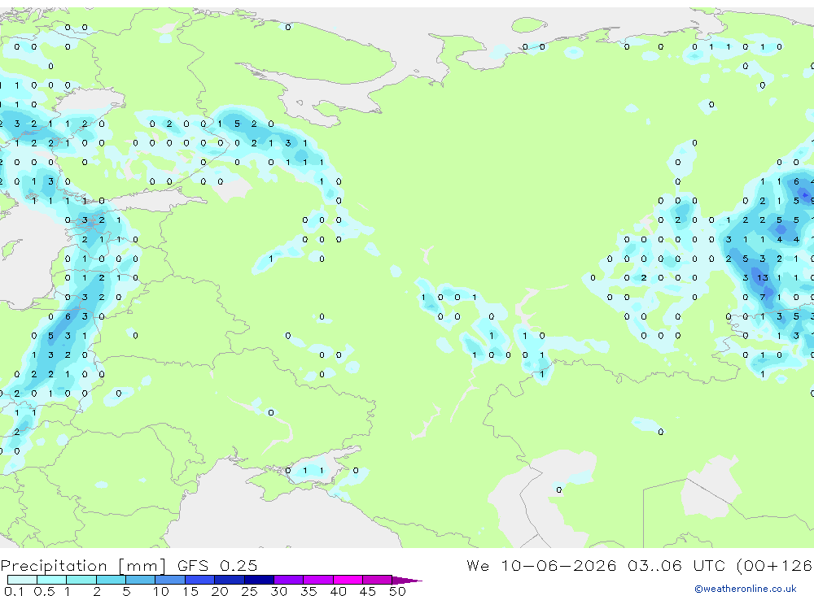Open the weatheronline.co.uk copyright link
This screenshot has height=596, width=814.
pos(746,589)
